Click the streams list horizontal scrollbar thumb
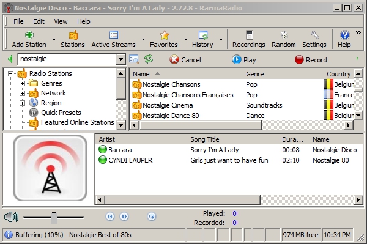Viewport: 367px width, 244px height. tap(183, 200)
